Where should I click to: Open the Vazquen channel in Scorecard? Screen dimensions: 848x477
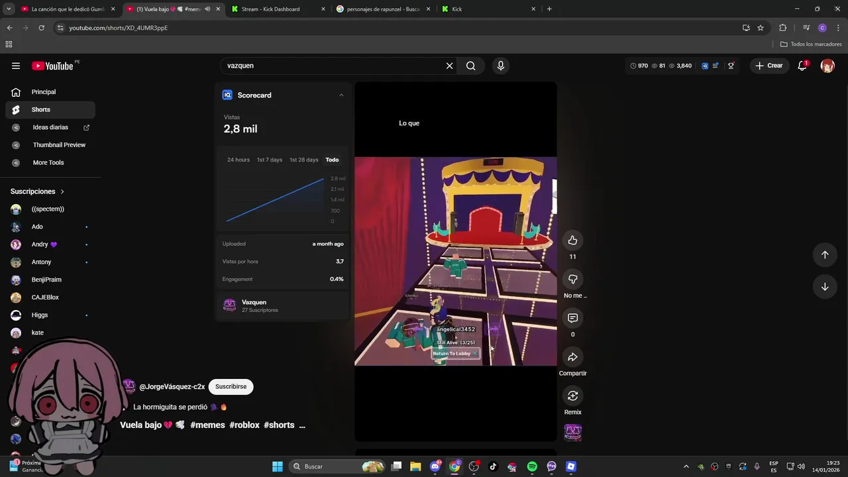tap(283, 305)
